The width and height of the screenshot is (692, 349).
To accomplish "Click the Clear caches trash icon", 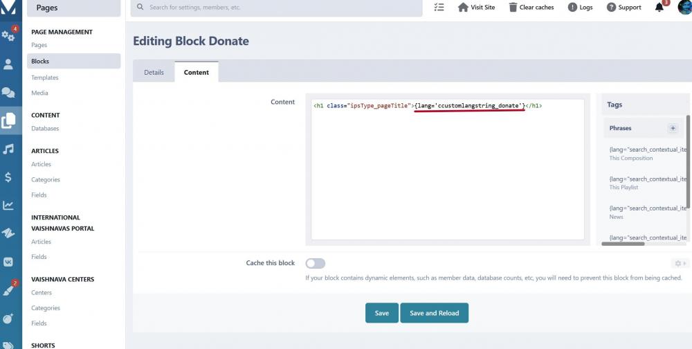I will click(513, 7).
